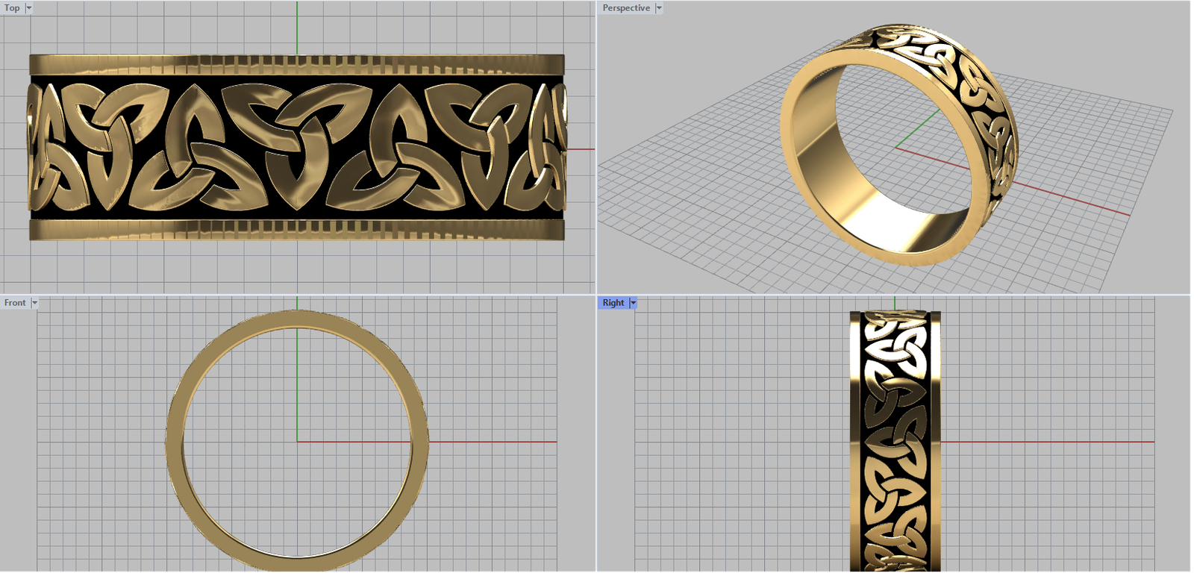Activate the Perspective viewport title label

point(625,8)
